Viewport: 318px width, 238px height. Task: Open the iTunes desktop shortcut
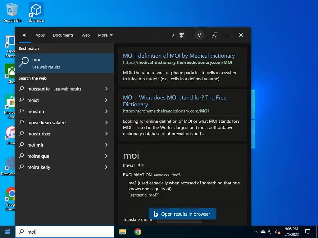[x=10, y=135]
